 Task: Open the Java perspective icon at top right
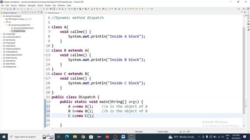pos(248,9)
